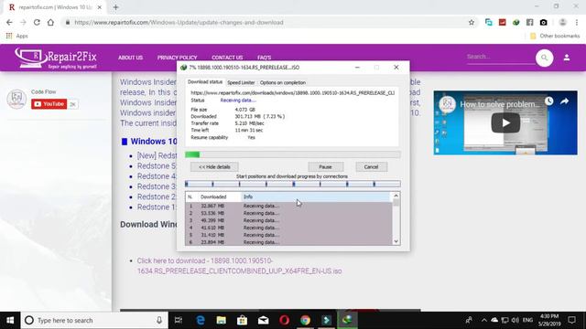Click the camera extension icon

[x=543, y=22]
